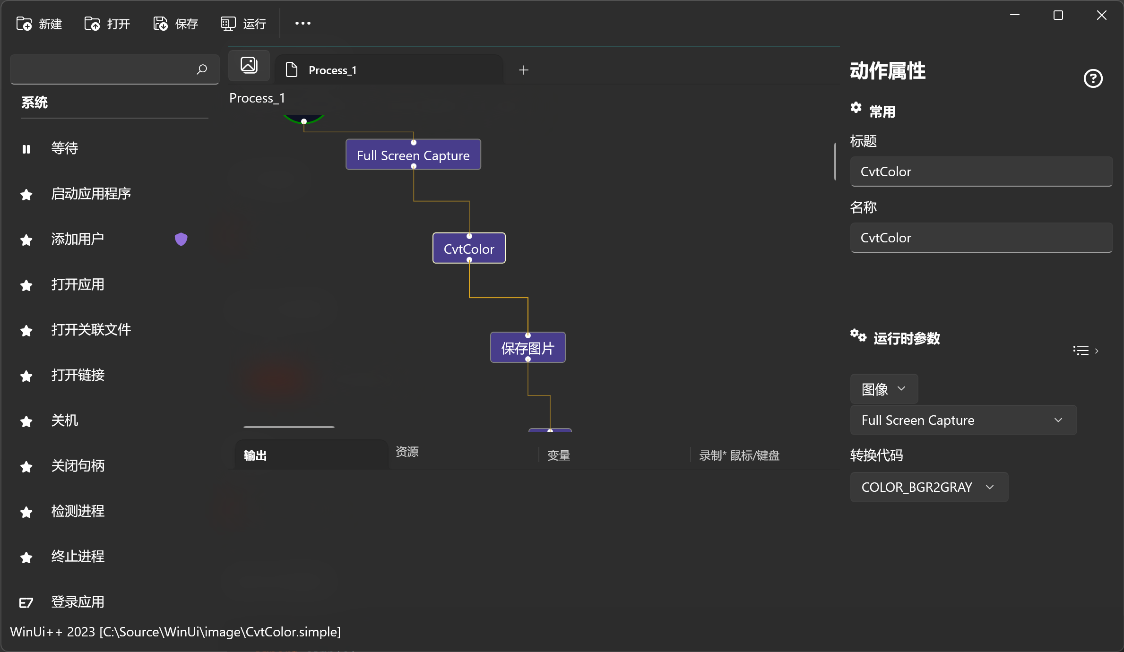The height and width of the screenshot is (652, 1124).
Task: Click the Run icon in toolbar
Action: [x=228, y=24]
